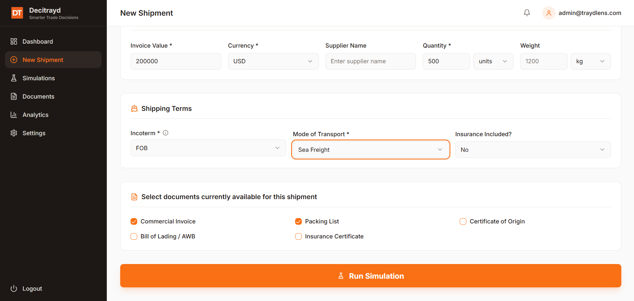Click the Packing List label text
Image resolution: width=634 pixels, height=301 pixels.
click(322, 221)
